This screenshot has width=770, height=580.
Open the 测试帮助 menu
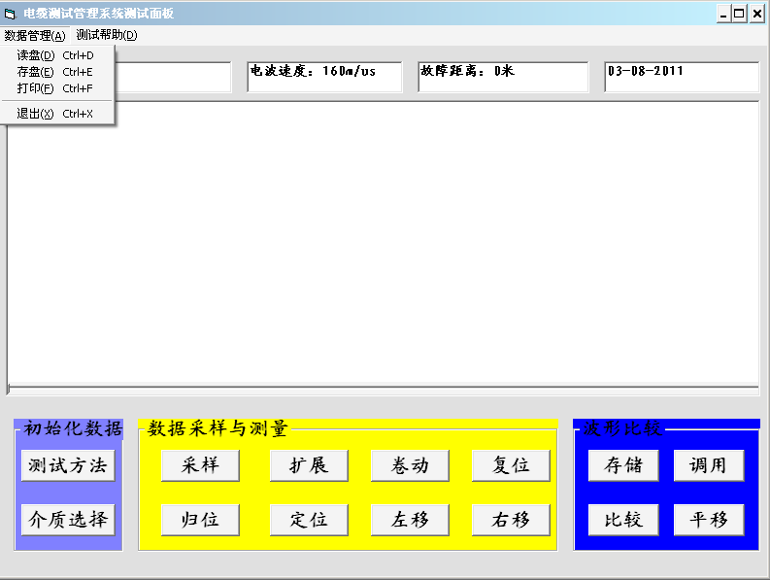click(x=107, y=35)
